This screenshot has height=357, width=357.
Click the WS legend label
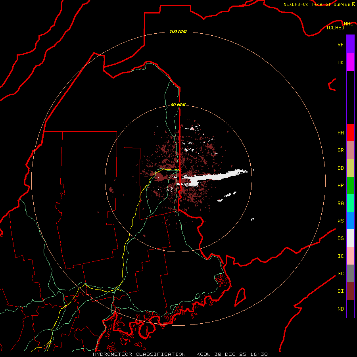point(340,221)
